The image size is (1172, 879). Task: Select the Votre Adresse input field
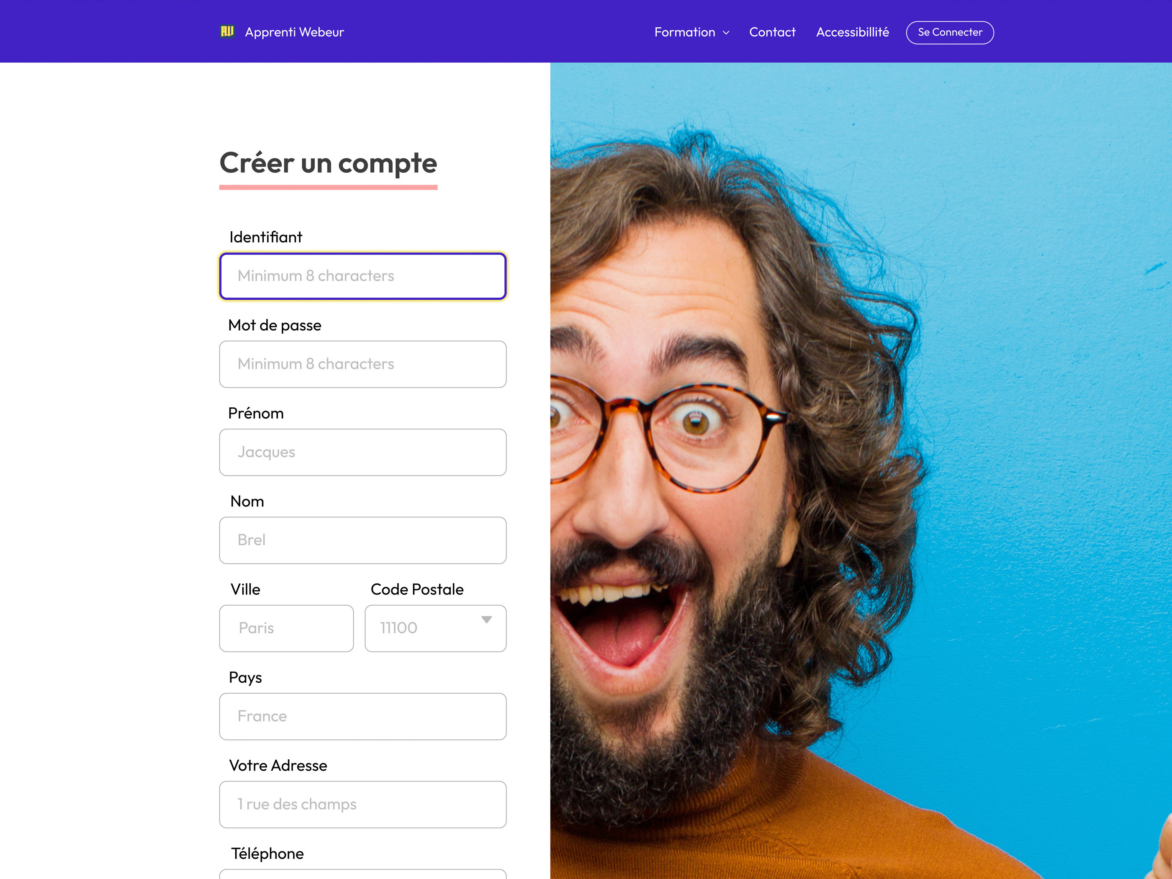[363, 804]
